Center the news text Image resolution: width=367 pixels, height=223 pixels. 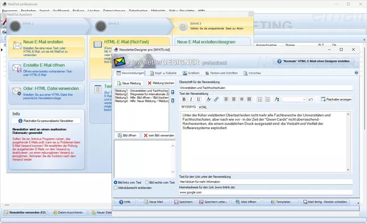click(234, 99)
